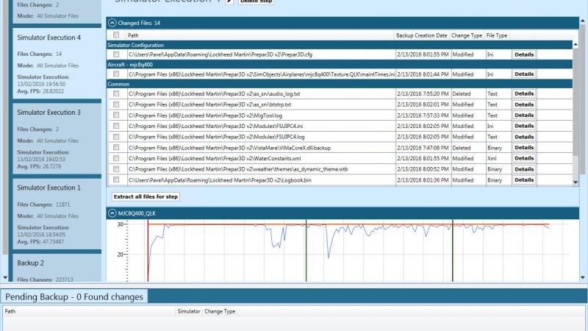Select the Backup 2 step
The width and height of the screenshot is (588, 331).
tap(57, 268)
